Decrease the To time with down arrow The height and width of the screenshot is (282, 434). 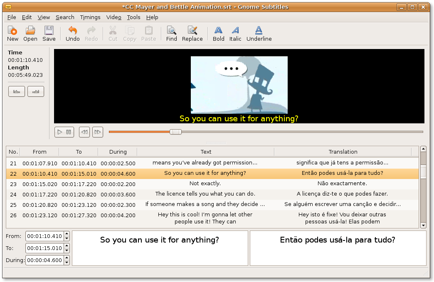click(x=67, y=250)
